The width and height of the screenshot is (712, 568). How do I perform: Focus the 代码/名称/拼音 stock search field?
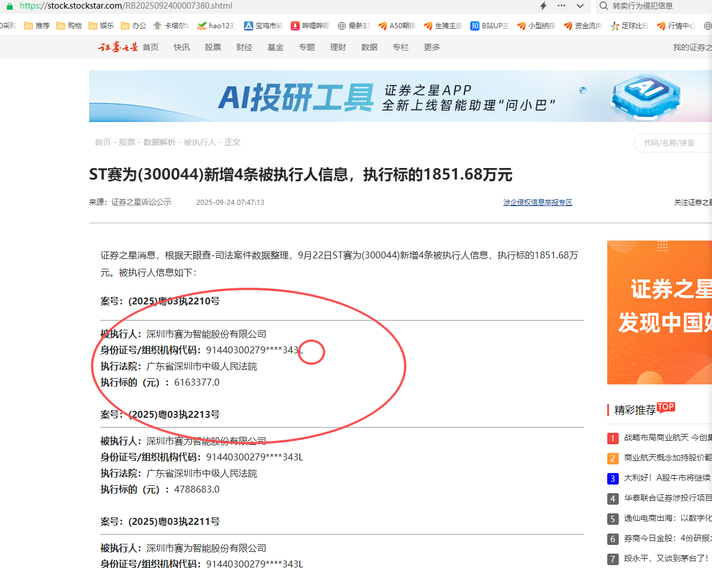click(673, 143)
